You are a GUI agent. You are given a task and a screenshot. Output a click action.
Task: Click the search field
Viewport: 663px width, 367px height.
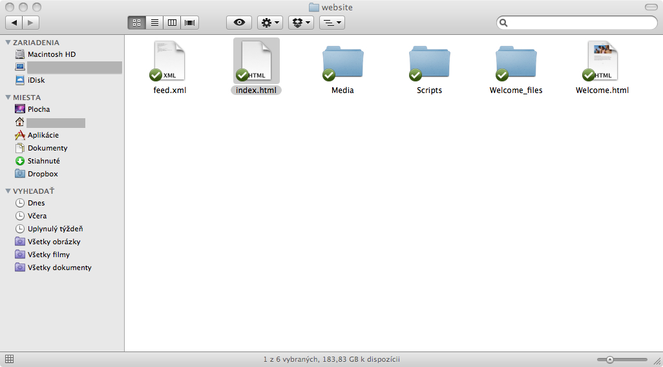click(x=577, y=23)
